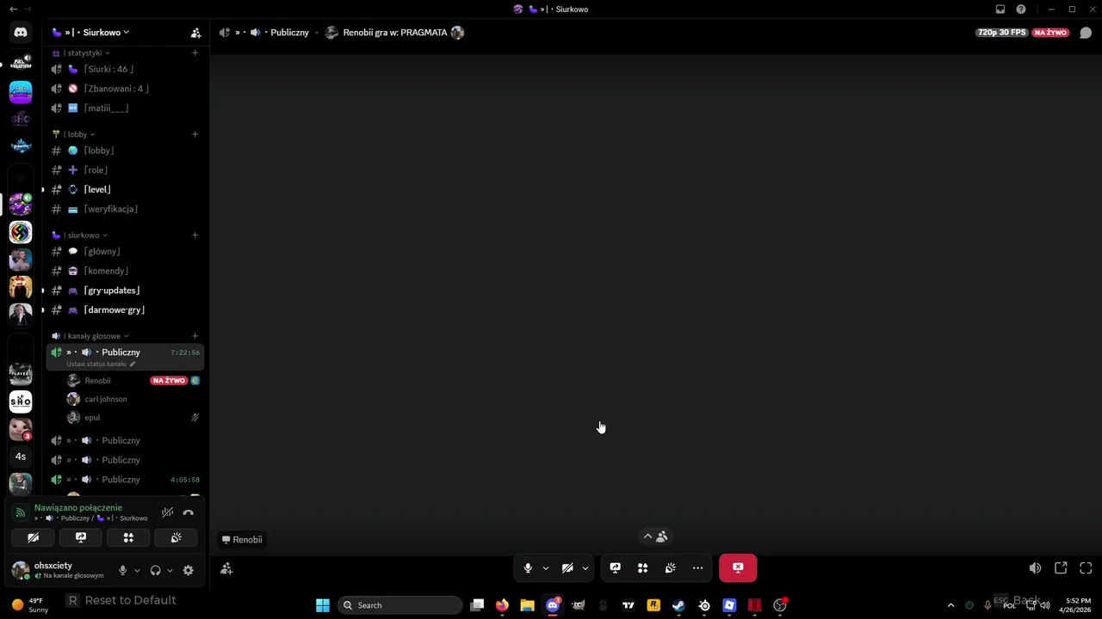1102x619 pixels.
Task: Show participants with the chevron people button
Action: 655,536
